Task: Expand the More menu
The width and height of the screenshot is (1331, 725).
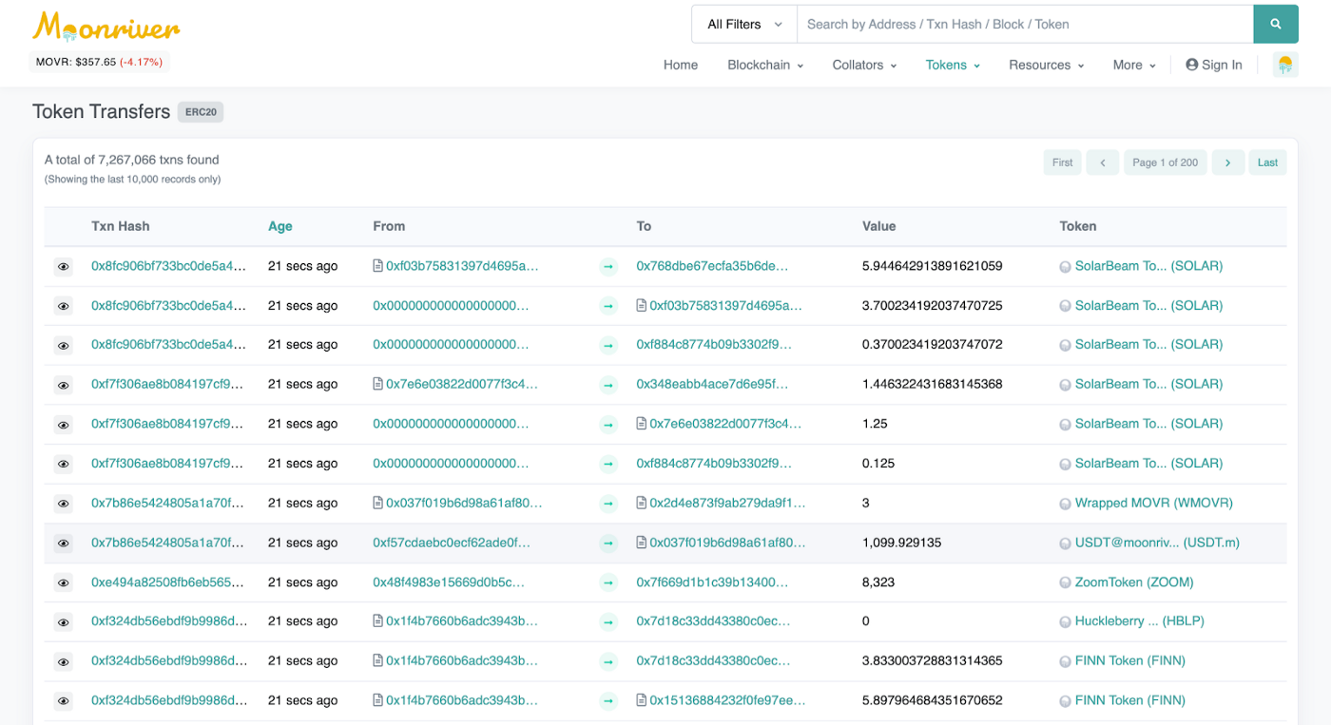Action: tap(1134, 65)
